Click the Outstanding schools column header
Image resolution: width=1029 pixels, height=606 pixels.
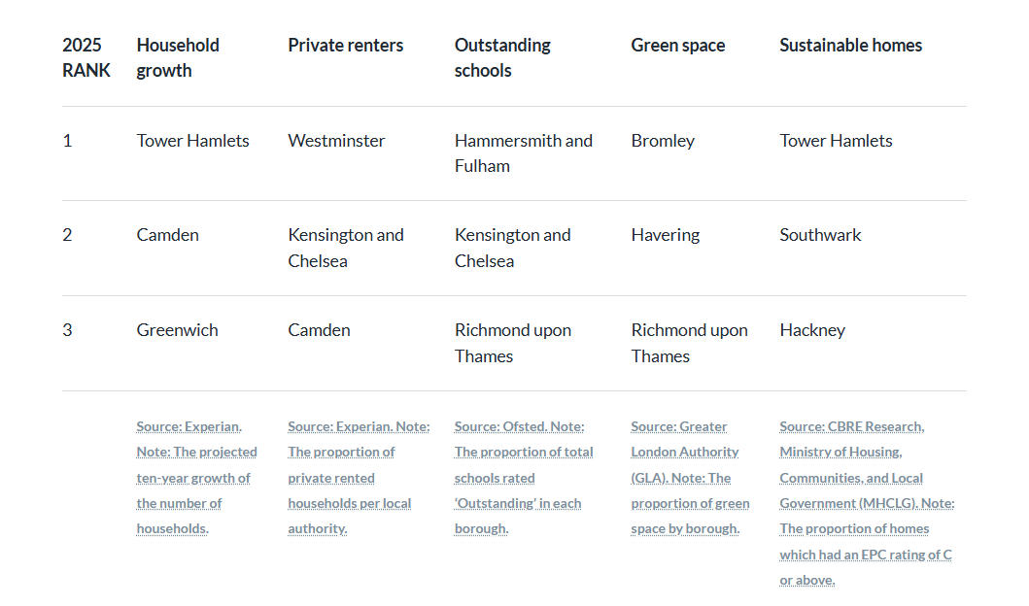tap(502, 57)
